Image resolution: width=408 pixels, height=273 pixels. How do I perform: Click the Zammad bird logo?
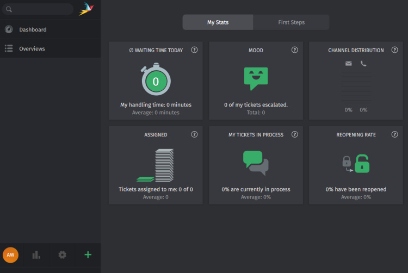[86, 9]
